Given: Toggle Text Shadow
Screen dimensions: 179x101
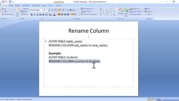Looking at the screenshot, I should [x=43, y=15].
